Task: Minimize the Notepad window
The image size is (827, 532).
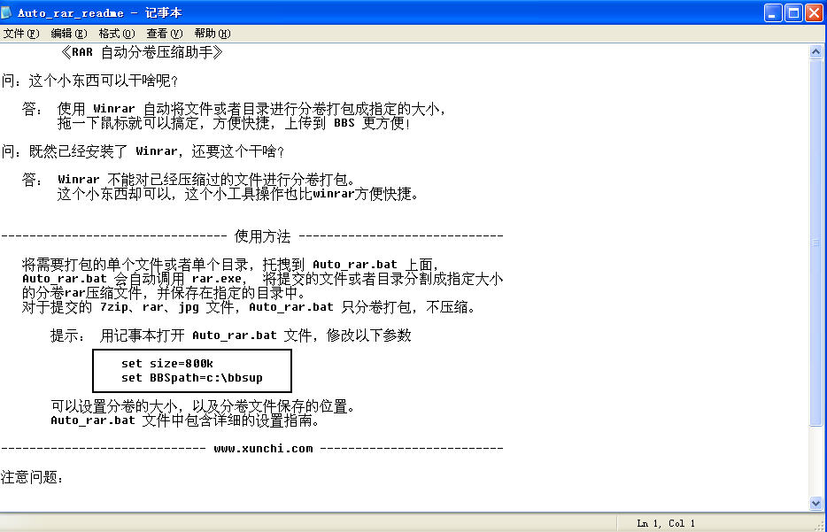Action: (x=773, y=12)
